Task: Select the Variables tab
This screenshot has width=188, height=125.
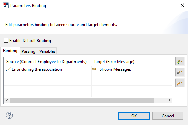Action: pos(47,51)
